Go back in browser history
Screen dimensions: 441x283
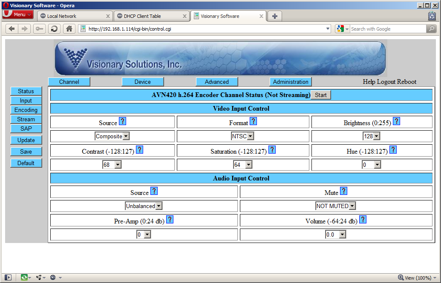tap(12, 29)
